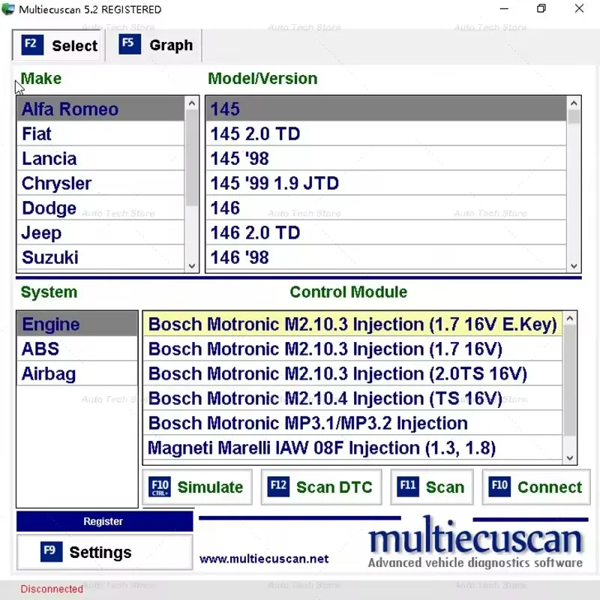Select Bosch Motronic MP3.1/MP3.2 Injection
This screenshot has width=600, height=600.
click(x=352, y=423)
